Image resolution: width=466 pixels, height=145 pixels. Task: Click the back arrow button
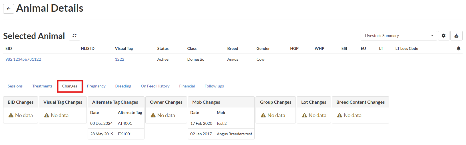click(x=9, y=9)
